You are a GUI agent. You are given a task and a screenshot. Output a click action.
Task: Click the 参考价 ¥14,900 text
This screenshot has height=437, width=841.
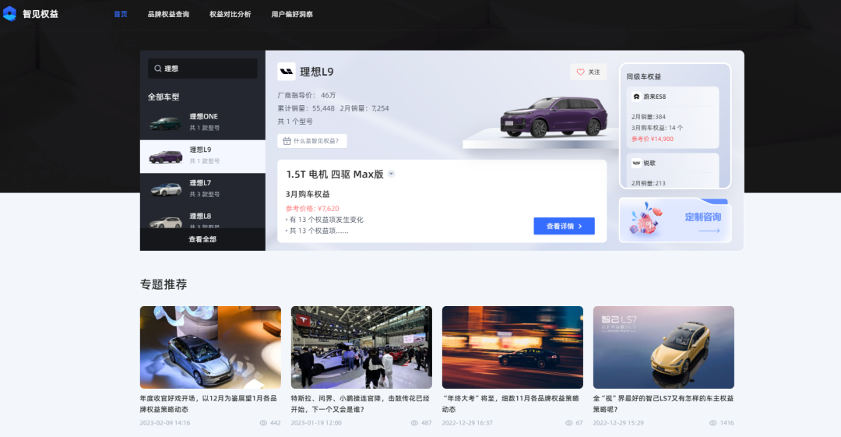[653, 139]
